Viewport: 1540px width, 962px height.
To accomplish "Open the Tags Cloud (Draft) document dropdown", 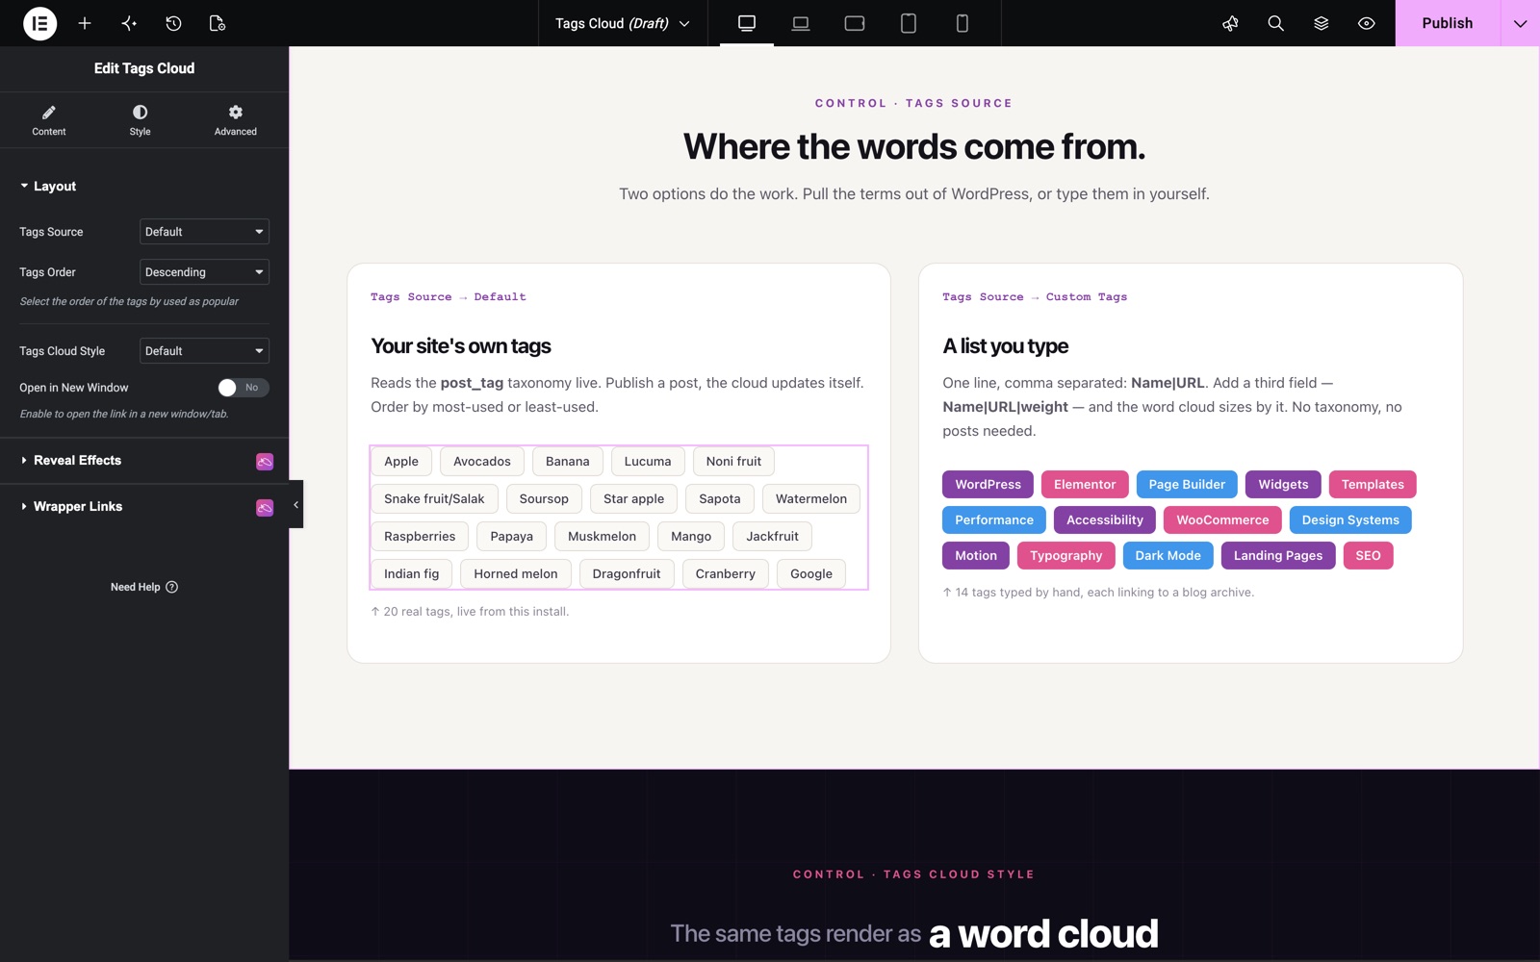I will (623, 23).
